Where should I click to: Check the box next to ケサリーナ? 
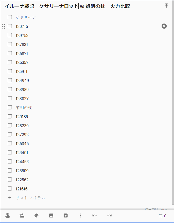click(x=10, y=17)
